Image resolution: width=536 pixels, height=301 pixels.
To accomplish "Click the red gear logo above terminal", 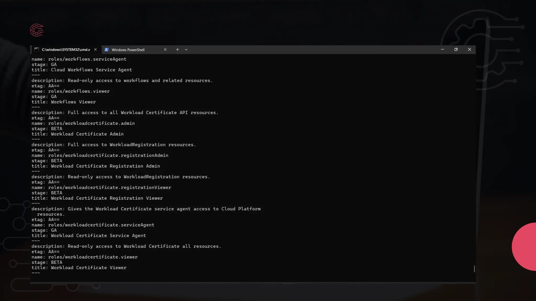I will pos(37,30).
